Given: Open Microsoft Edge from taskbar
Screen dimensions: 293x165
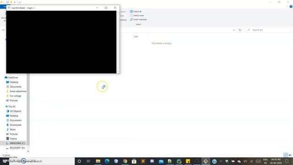Looking at the screenshot, I should point(107,161).
